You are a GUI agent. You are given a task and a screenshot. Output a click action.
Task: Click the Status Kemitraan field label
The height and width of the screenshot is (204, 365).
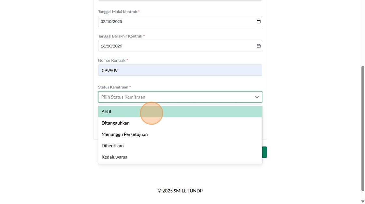tap(113, 87)
